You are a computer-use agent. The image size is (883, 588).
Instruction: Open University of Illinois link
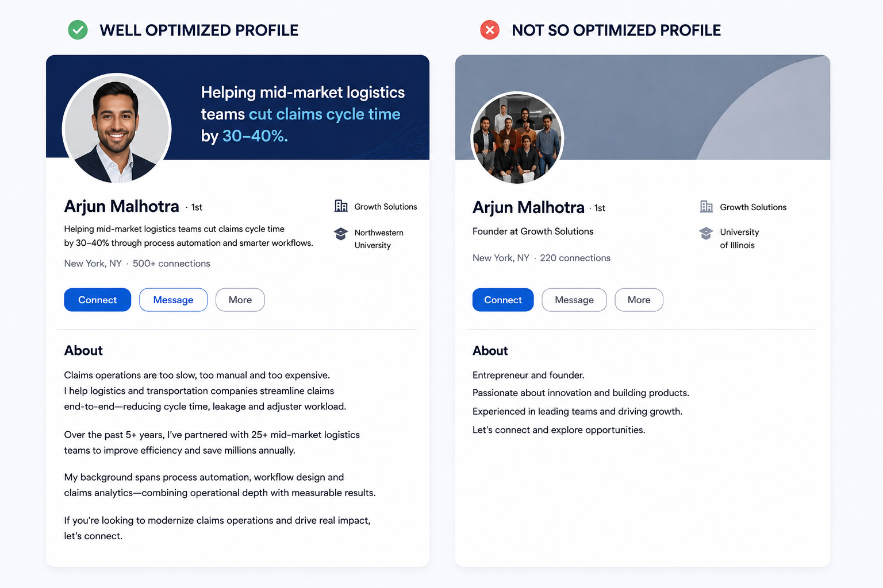coord(739,238)
